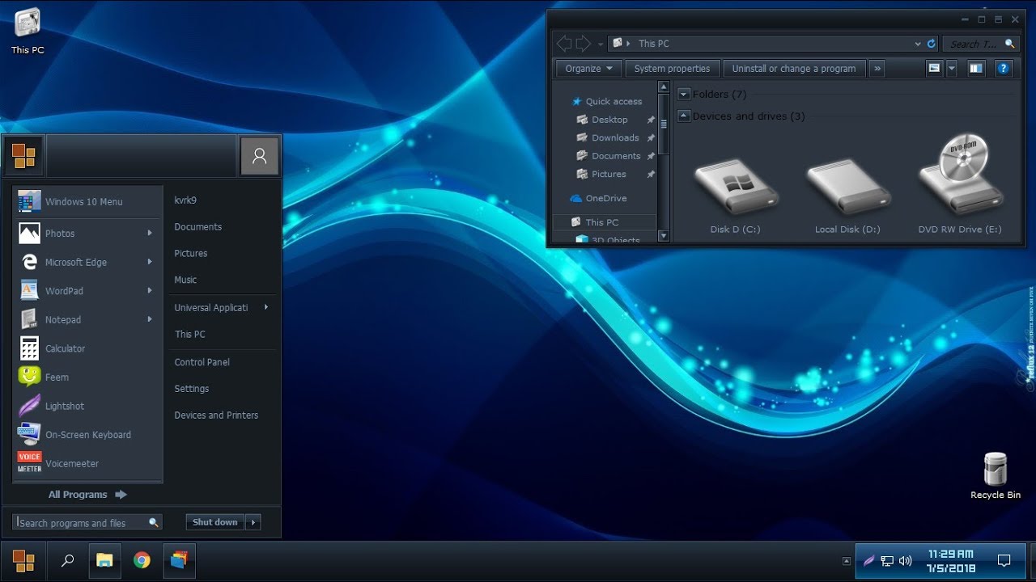Image resolution: width=1036 pixels, height=582 pixels.
Task: Open network status icon in system tray
Action: point(887,561)
